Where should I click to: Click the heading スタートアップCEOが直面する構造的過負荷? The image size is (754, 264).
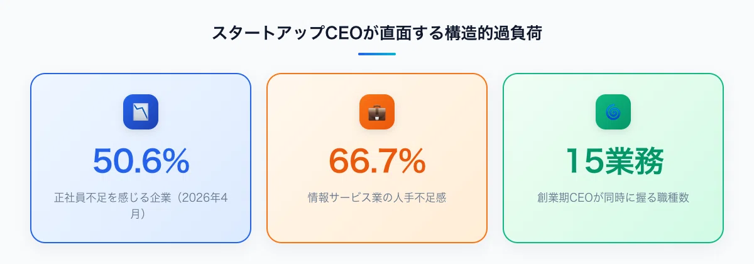(377, 33)
